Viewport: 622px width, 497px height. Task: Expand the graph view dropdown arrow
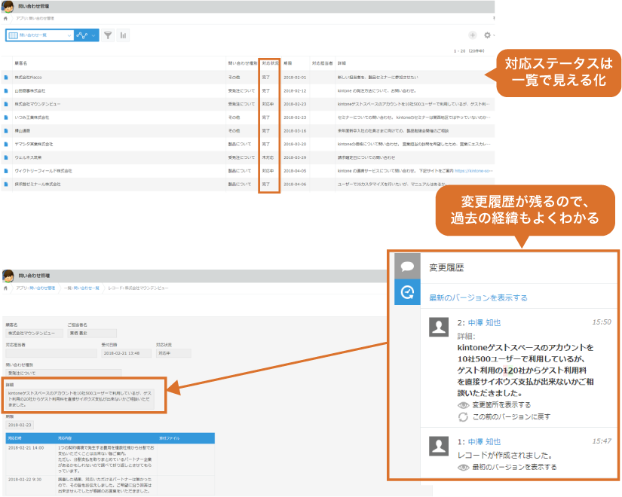[94, 35]
